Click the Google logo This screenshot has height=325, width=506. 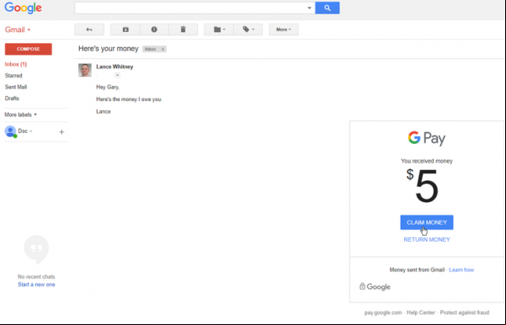coord(23,8)
